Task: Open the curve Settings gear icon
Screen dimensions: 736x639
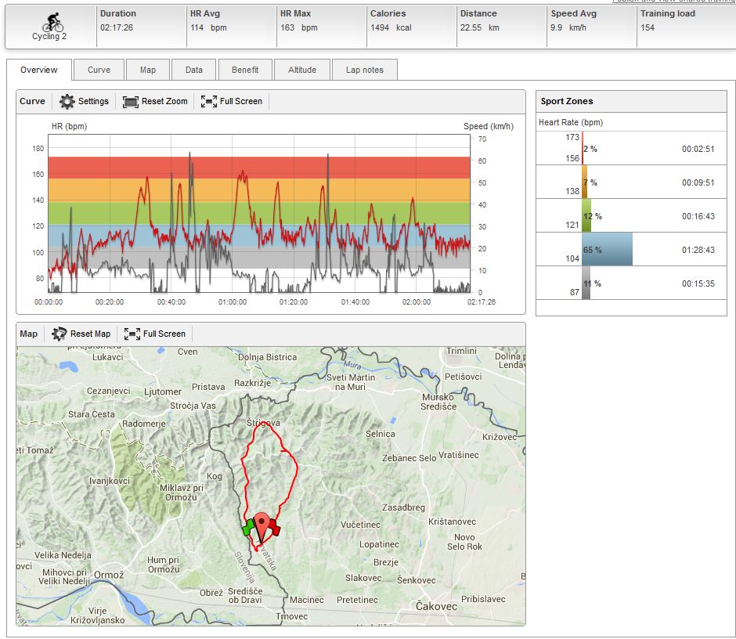Action: pyautogui.click(x=67, y=102)
